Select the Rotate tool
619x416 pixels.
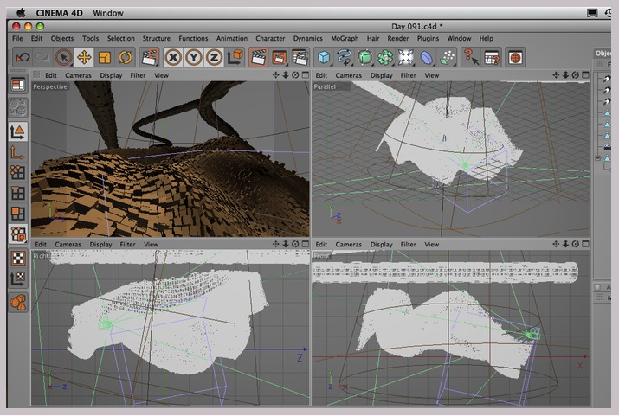click(126, 58)
